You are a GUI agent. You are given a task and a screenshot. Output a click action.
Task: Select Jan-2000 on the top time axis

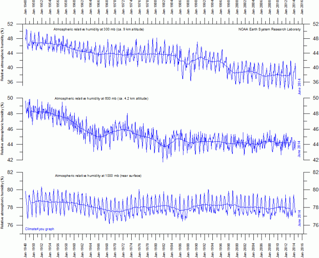(236, 10)
